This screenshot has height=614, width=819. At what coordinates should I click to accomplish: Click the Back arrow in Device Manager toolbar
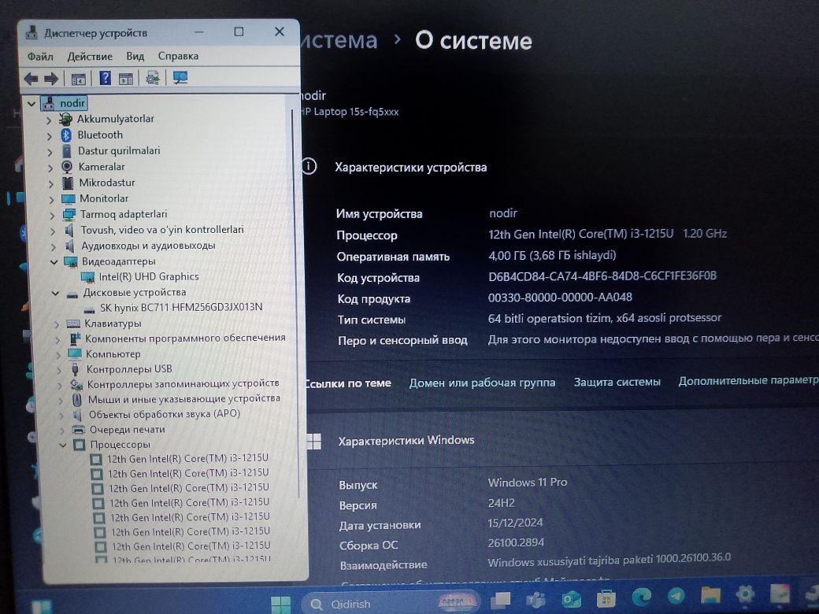pos(31,79)
